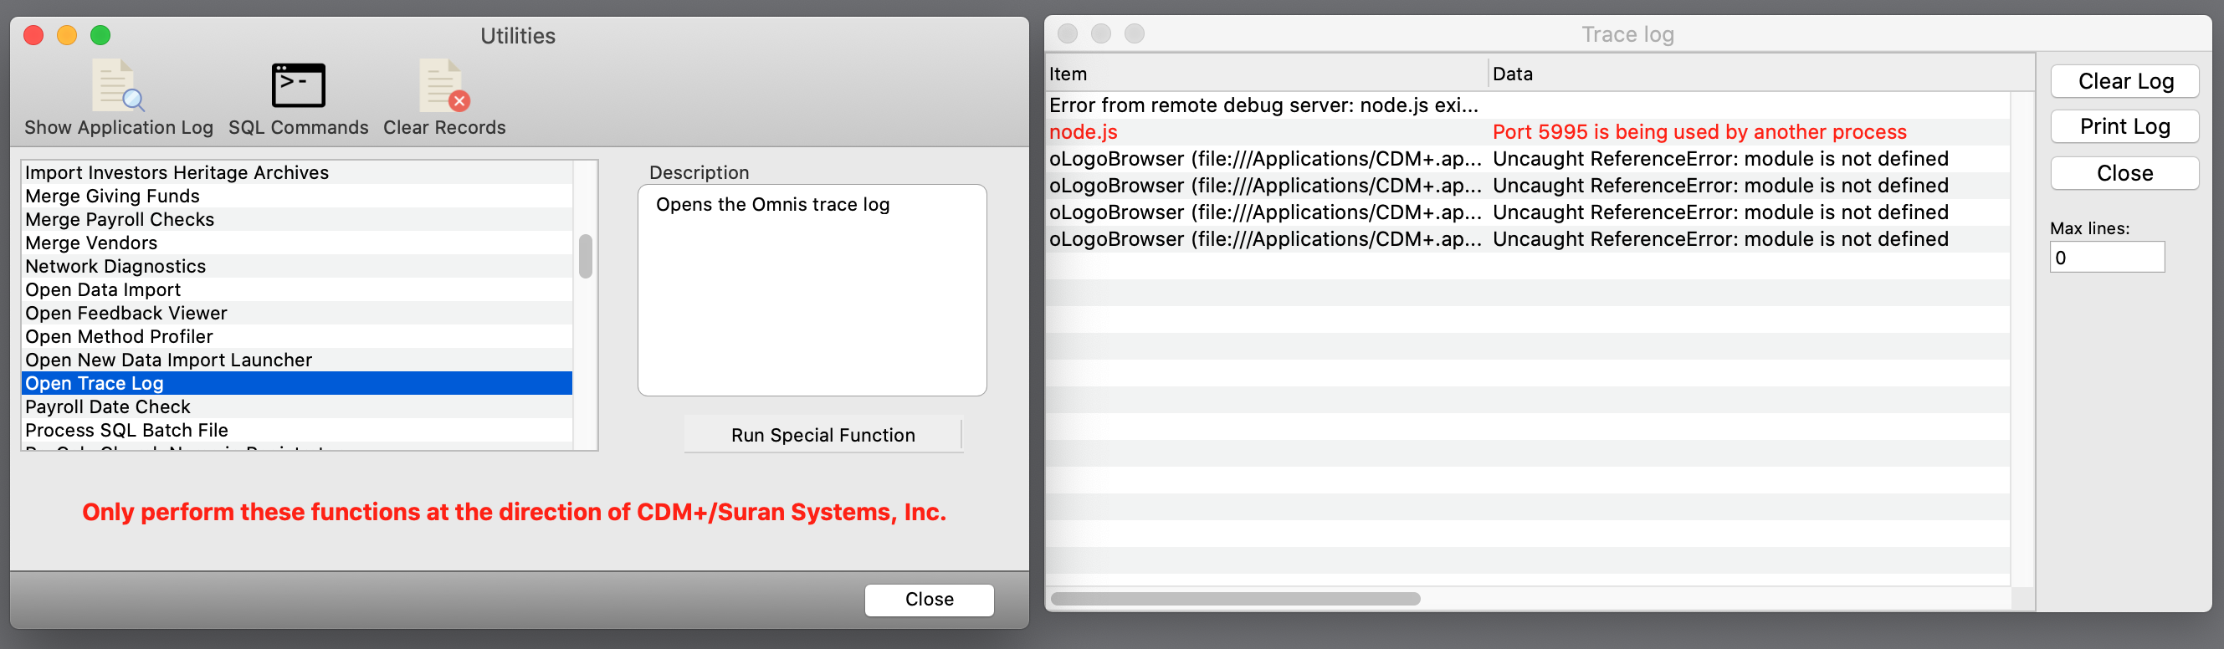The width and height of the screenshot is (2224, 649).
Task: Click into the Max lines input field
Action: (2107, 258)
